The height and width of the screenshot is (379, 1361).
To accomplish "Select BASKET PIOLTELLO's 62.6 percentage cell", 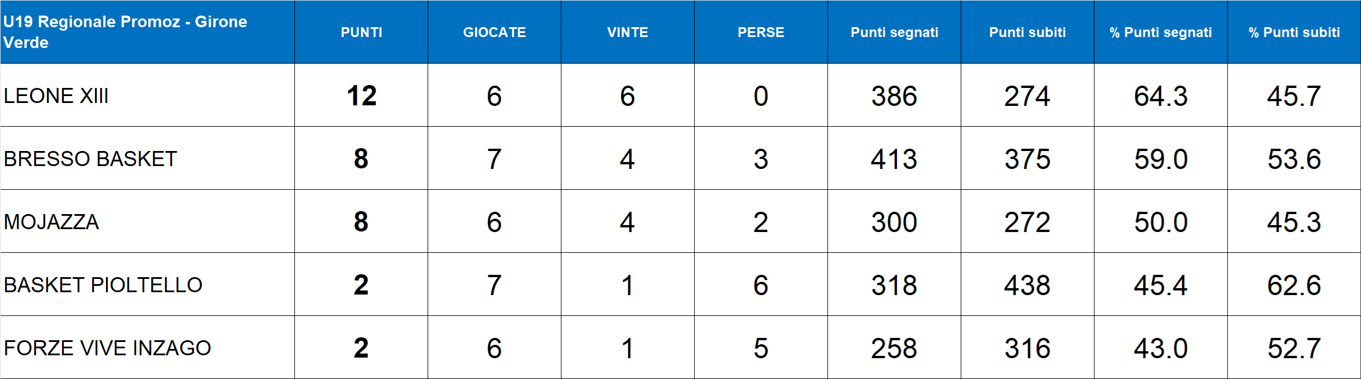I will [x=1294, y=285].
